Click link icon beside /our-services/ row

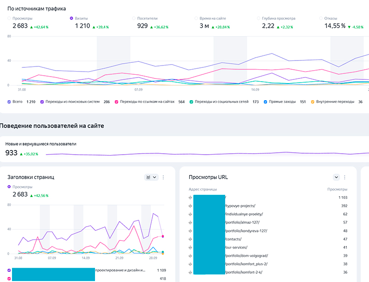coord(190,247)
